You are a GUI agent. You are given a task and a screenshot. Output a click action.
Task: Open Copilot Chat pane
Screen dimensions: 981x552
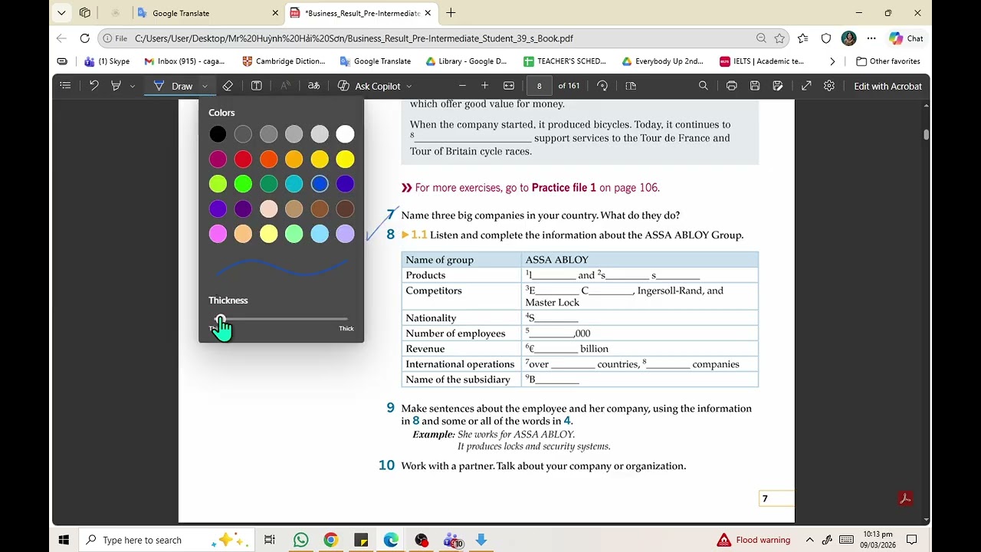[906, 38]
